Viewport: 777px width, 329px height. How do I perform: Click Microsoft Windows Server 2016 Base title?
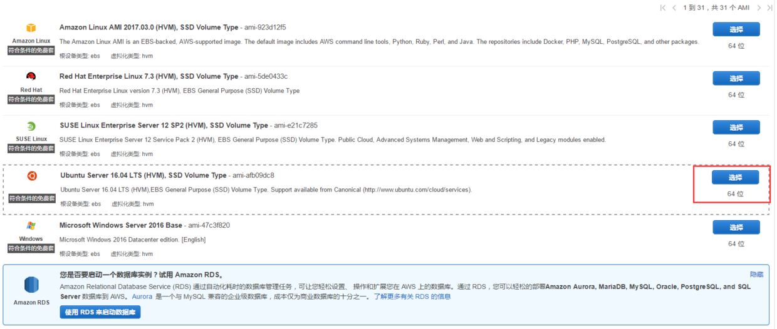click(x=121, y=225)
